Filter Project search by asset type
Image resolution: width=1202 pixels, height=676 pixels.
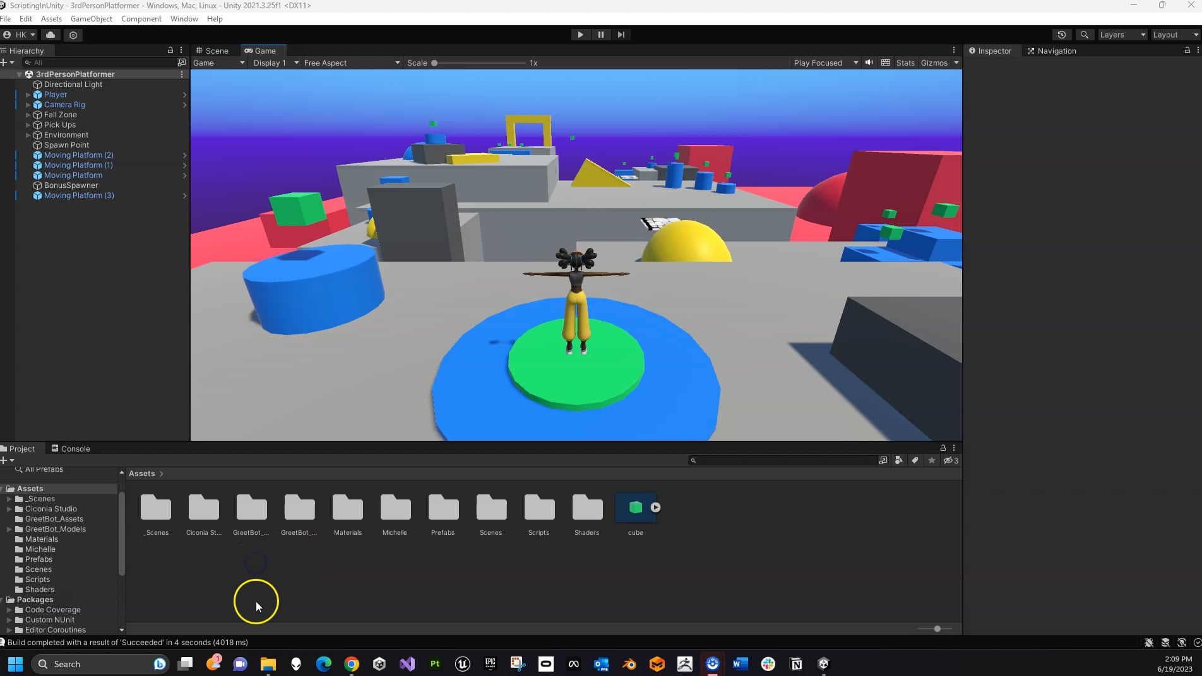point(898,461)
